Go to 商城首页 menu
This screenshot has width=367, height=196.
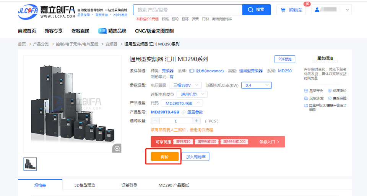[27, 31]
